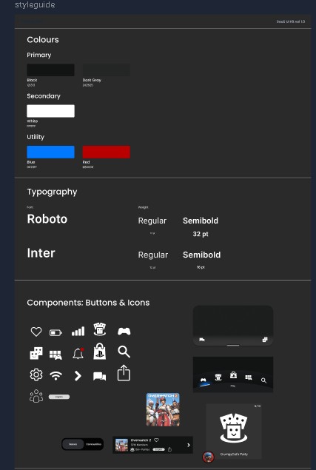Click 'Regular' in the Inter row
The height and width of the screenshot is (470, 316).
[153, 255]
